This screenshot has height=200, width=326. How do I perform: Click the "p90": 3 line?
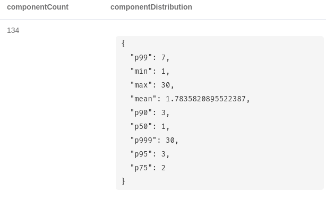pos(150,113)
